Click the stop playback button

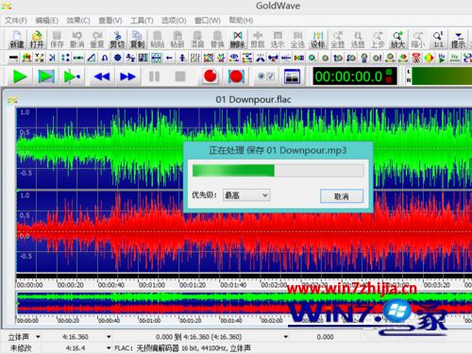tap(180, 76)
